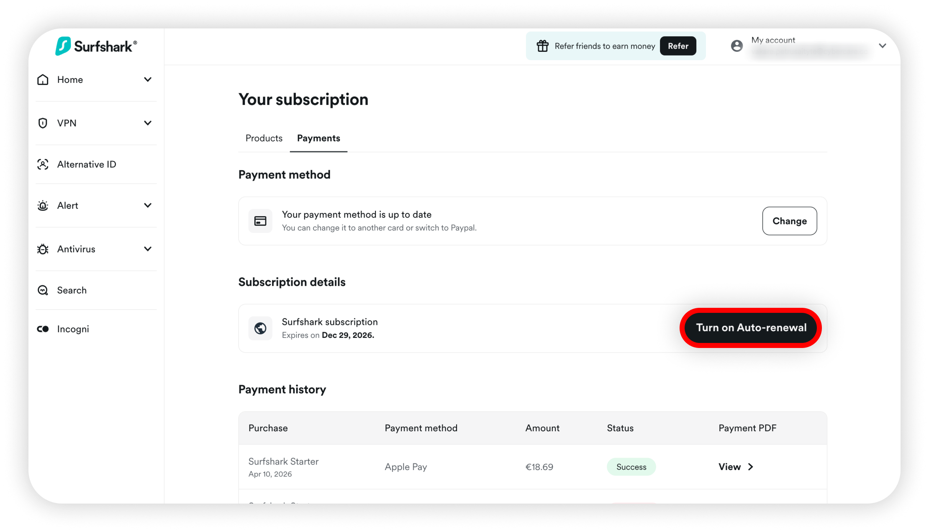
Task: Select the Payments tab
Action: [318, 138]
